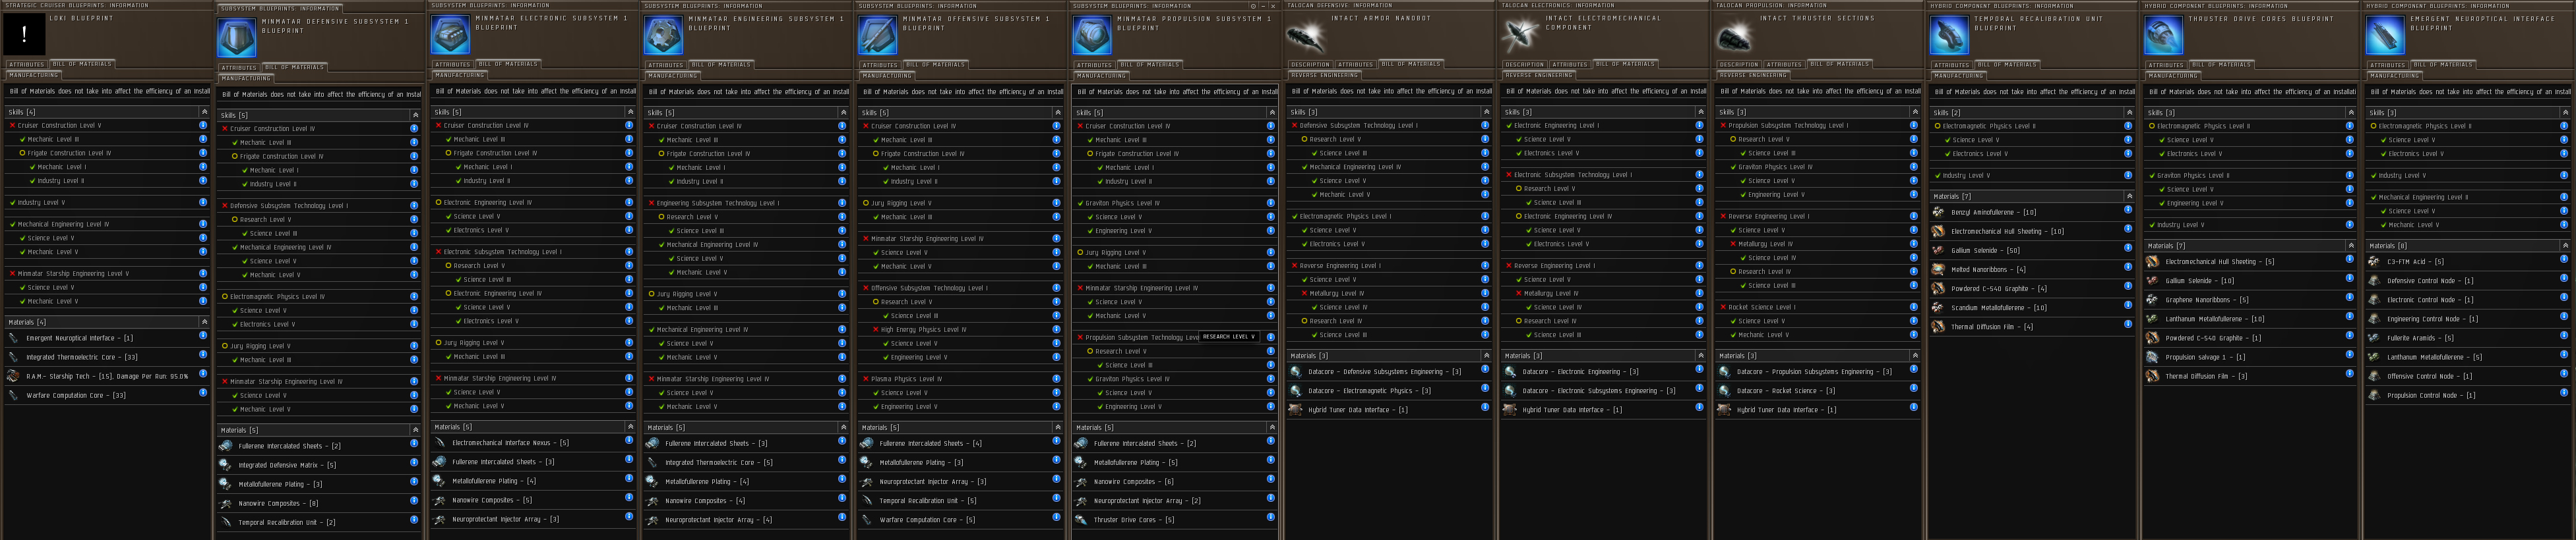Open info button for Propulsion salvage 1
Image resolution: width=2576 pixels, height=540 pixels.
[2349, 356]
